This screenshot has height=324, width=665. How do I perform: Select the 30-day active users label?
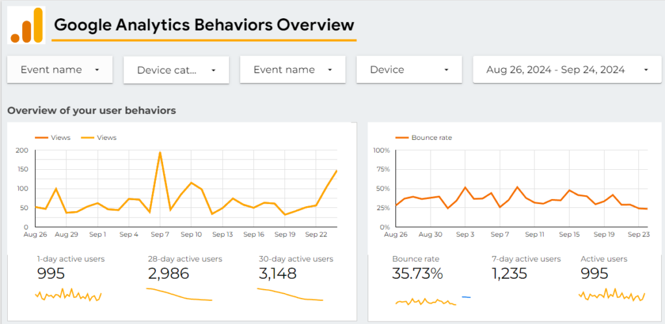[x=296, y=259]
